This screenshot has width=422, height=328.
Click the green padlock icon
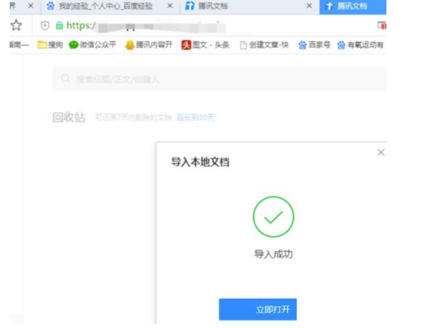coord(59,25)
